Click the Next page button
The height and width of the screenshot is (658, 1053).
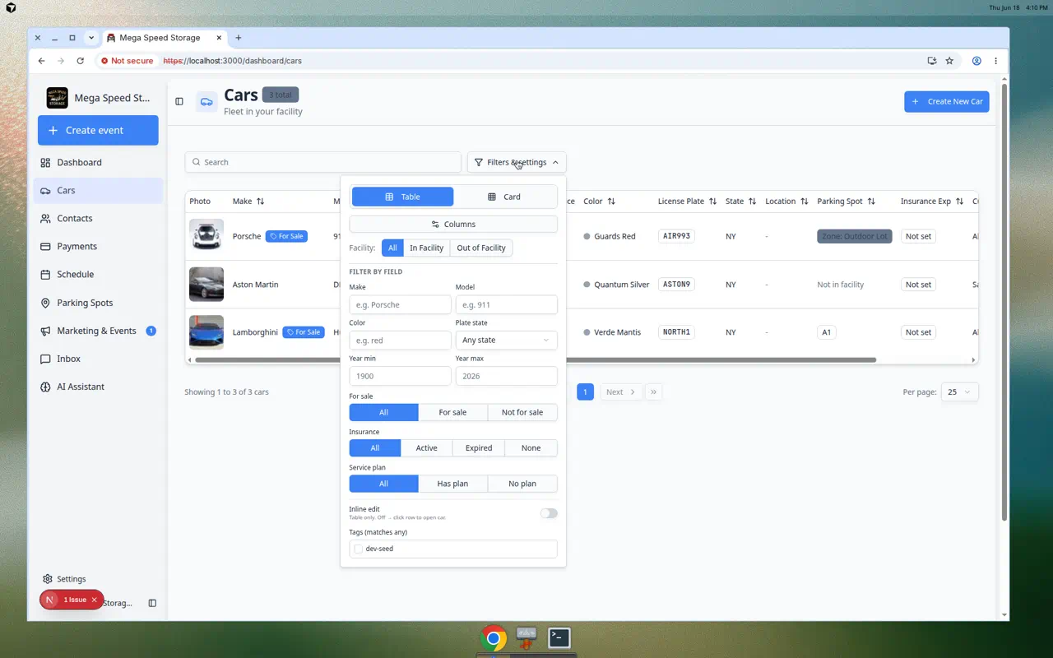[x=621, y=392]
